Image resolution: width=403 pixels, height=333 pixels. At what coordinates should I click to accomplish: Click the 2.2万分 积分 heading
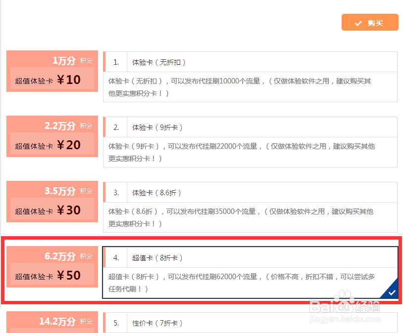68,125
